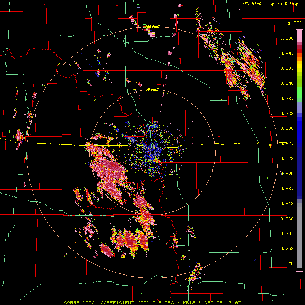The width and height of the screenshot is (305, 305).
Task: Select the 0.413 scale value
Action: pos(287,204)
